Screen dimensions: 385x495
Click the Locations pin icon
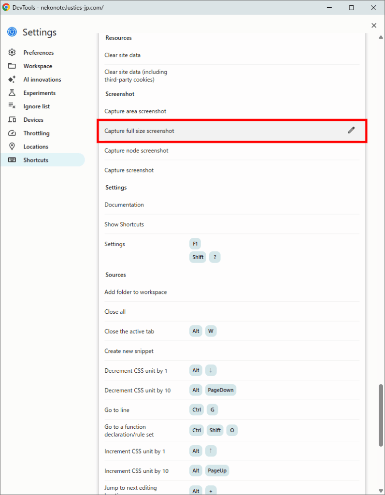(12, 146)
